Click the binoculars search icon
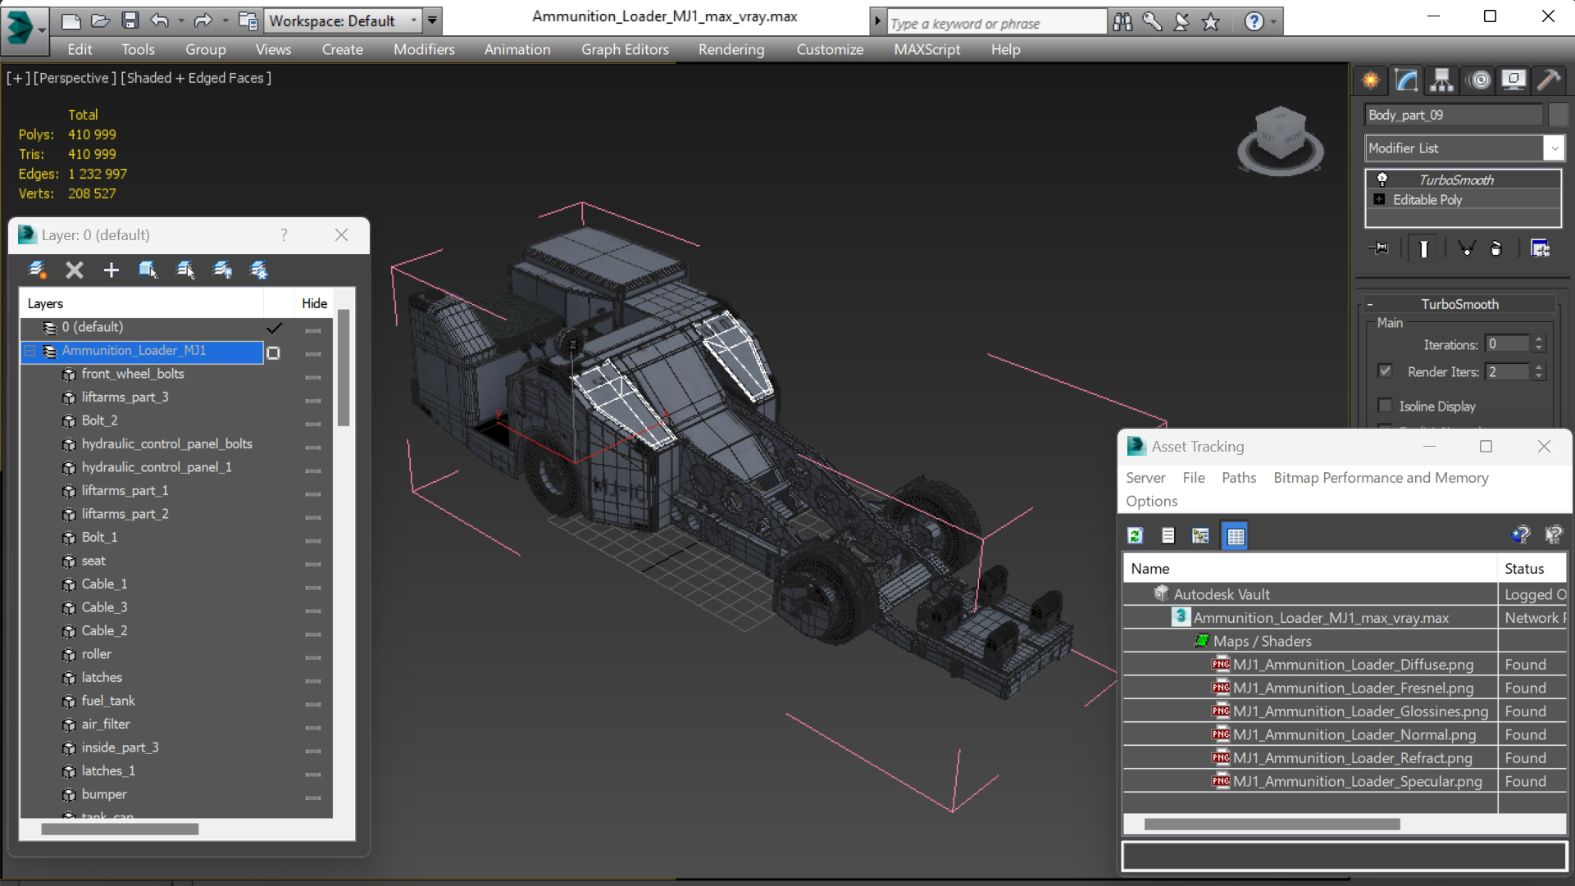This screenshot has height=886, width=1575. point(1122,22)
